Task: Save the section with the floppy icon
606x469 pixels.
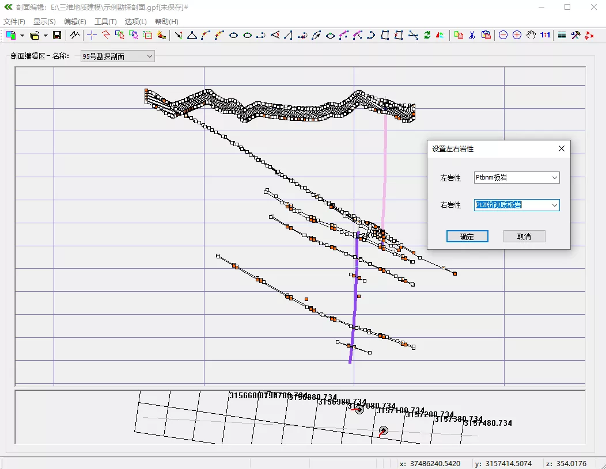Action: pos(57,35)
